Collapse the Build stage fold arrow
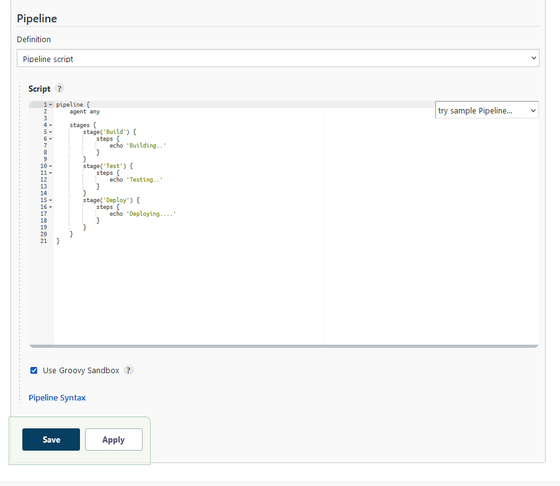This screenshot has height=486, width=560. pos(51,132)
